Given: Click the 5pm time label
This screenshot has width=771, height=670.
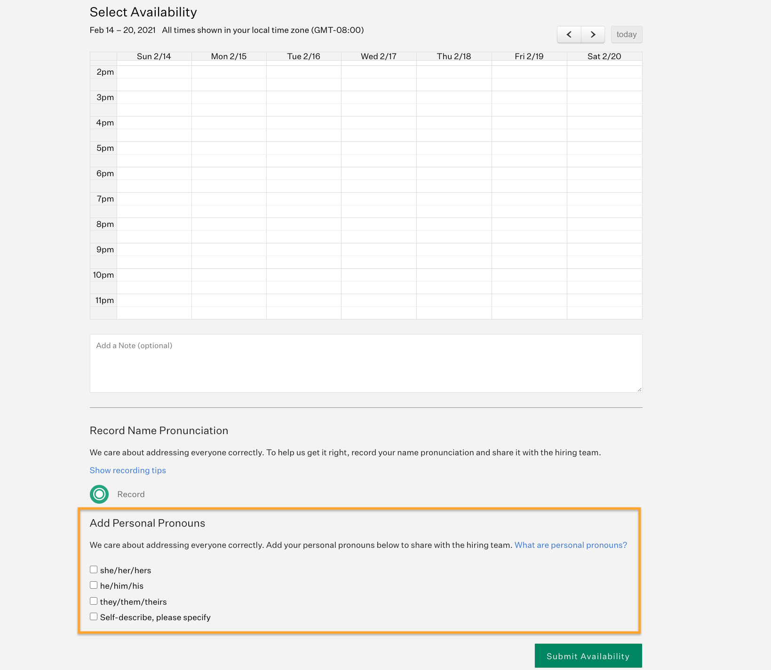Looking at the screenshot, I should 105,148.
